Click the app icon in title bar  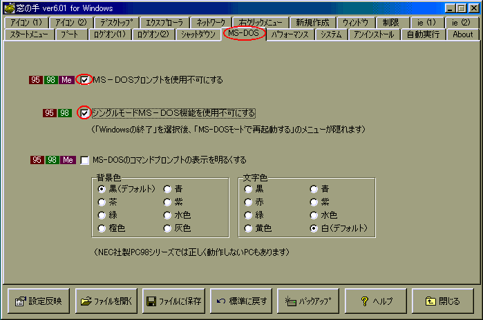click(x=9, y=8)
